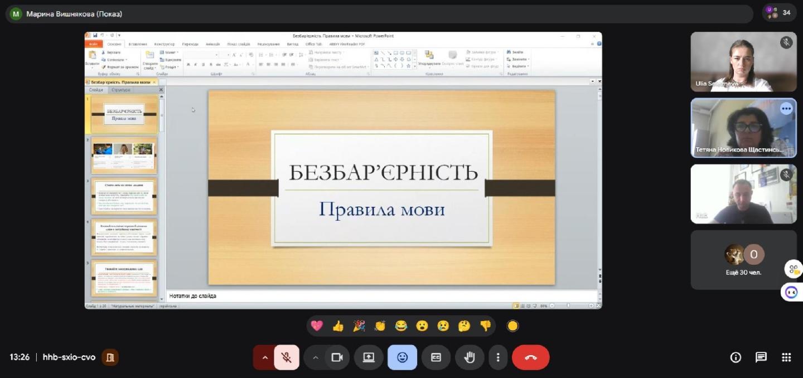Send the thinking face reaction

(x=465, y=326)
